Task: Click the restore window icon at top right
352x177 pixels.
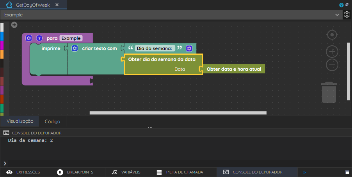Action: 347,4
